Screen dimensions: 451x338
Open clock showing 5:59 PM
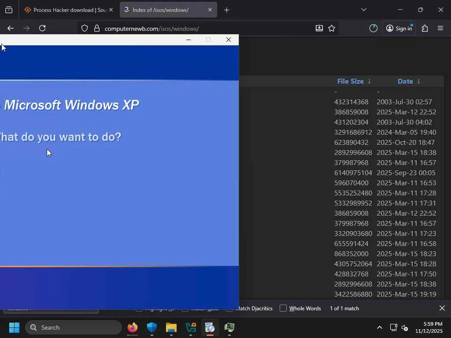coord(429,327)
